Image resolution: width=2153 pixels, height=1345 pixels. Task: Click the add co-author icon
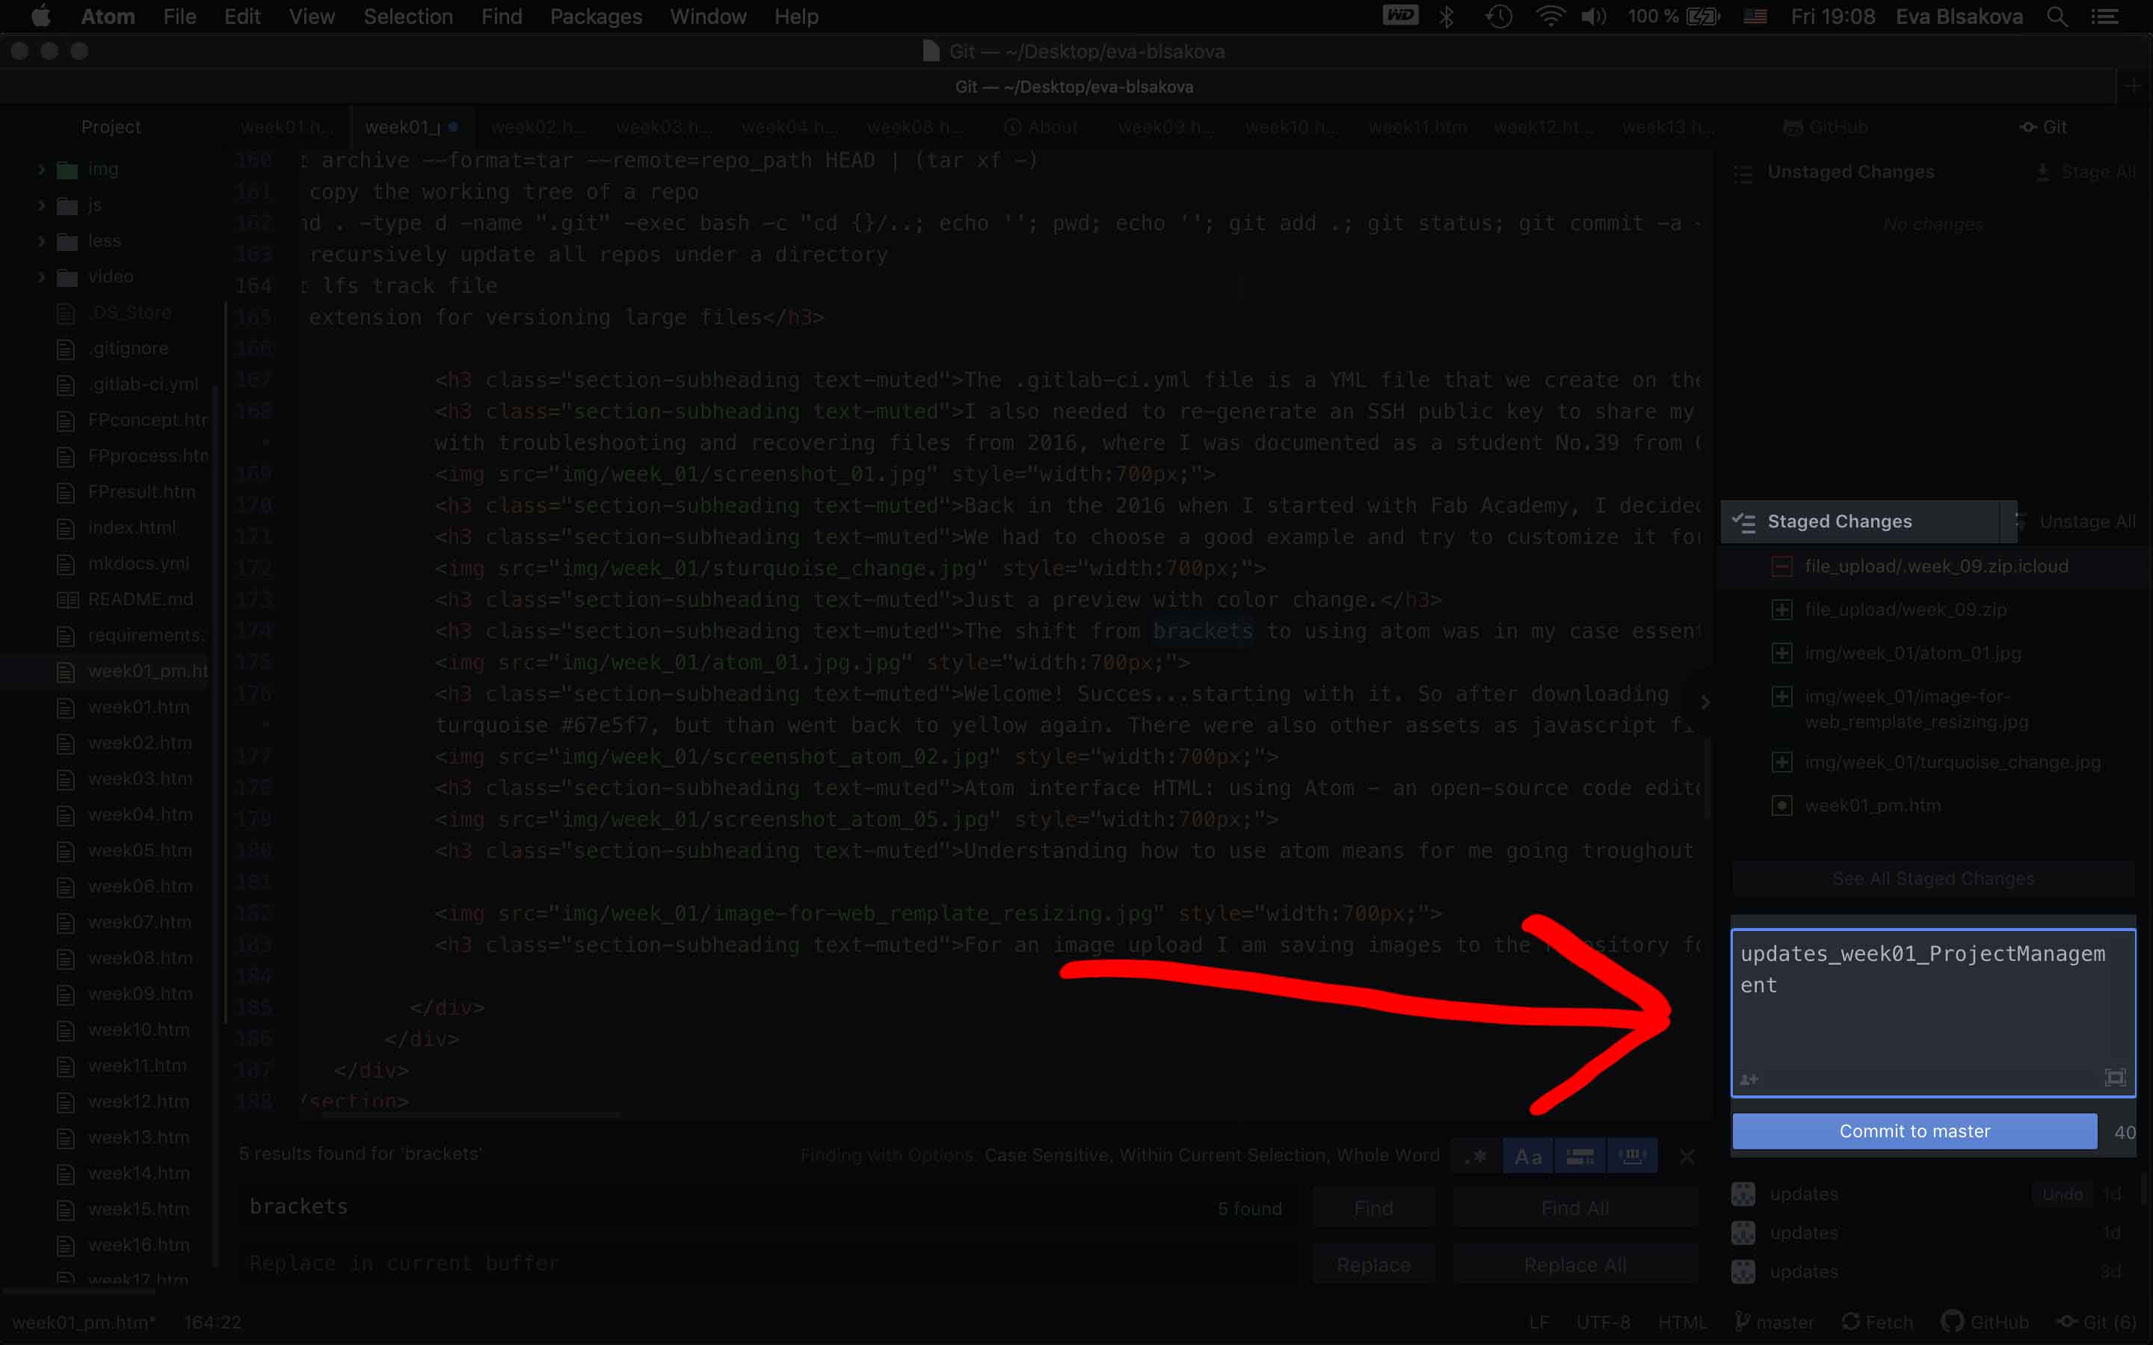pos(1749,1079)
